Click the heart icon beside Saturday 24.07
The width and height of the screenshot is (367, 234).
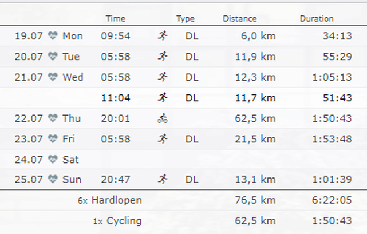point(53,160)
